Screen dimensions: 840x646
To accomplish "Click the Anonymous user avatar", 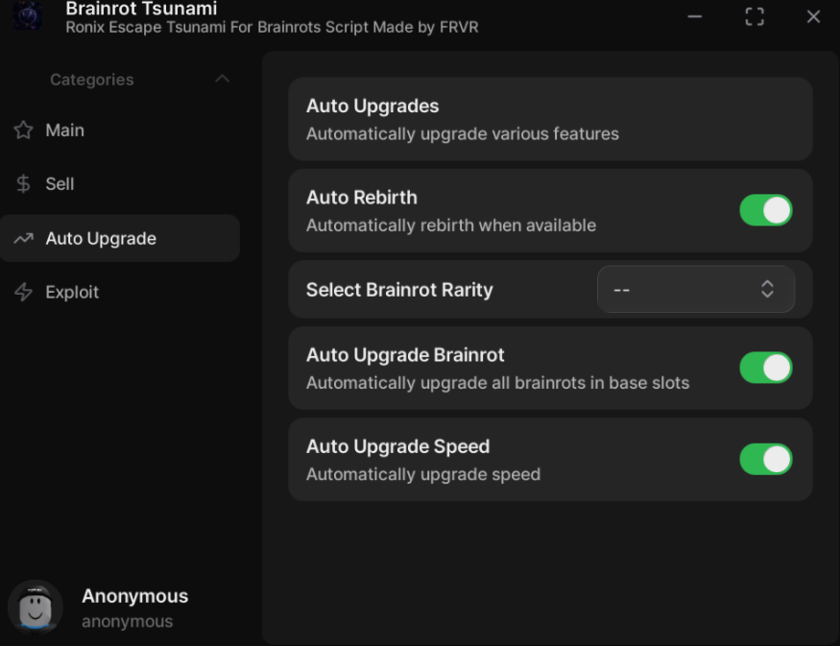I will coord(36,607).
